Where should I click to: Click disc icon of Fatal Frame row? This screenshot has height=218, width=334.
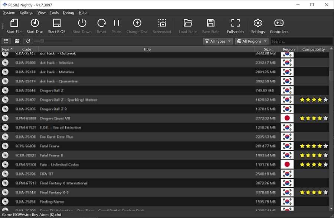[x=5, y=146]
